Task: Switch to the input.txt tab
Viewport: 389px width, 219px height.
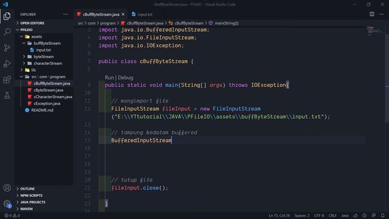Action: click(x=142, y=15)
